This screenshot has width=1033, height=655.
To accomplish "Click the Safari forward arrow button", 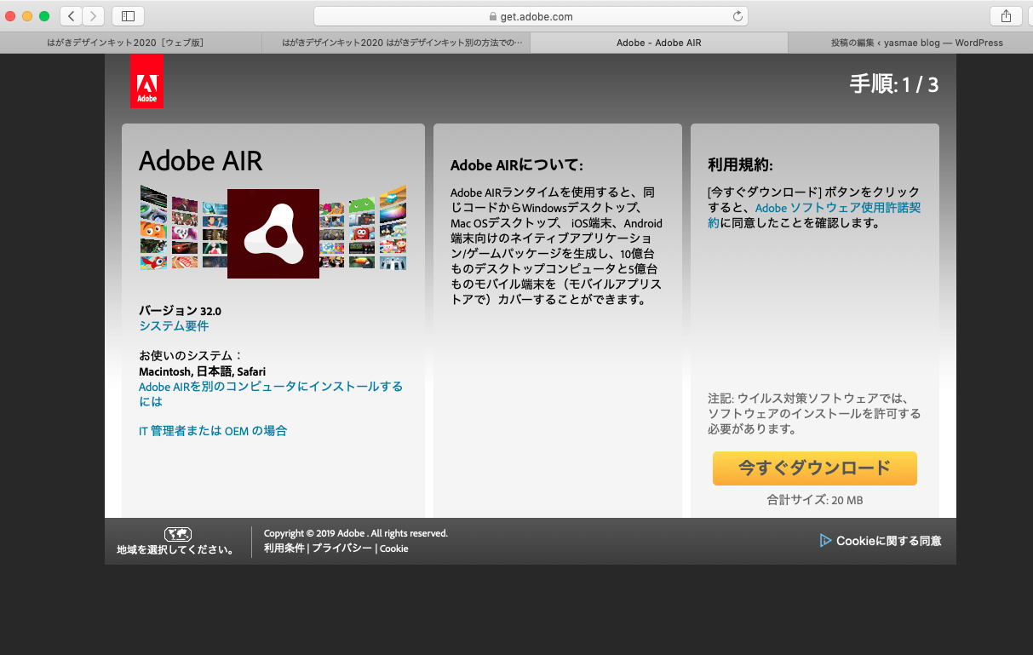I will (x=94, y=15).
